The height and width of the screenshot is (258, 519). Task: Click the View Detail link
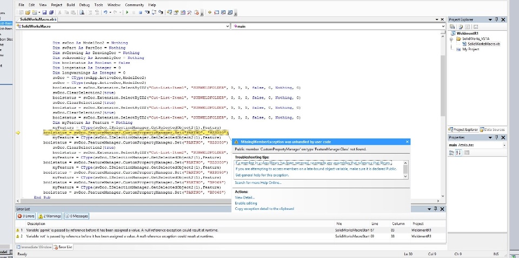(244, 197)
